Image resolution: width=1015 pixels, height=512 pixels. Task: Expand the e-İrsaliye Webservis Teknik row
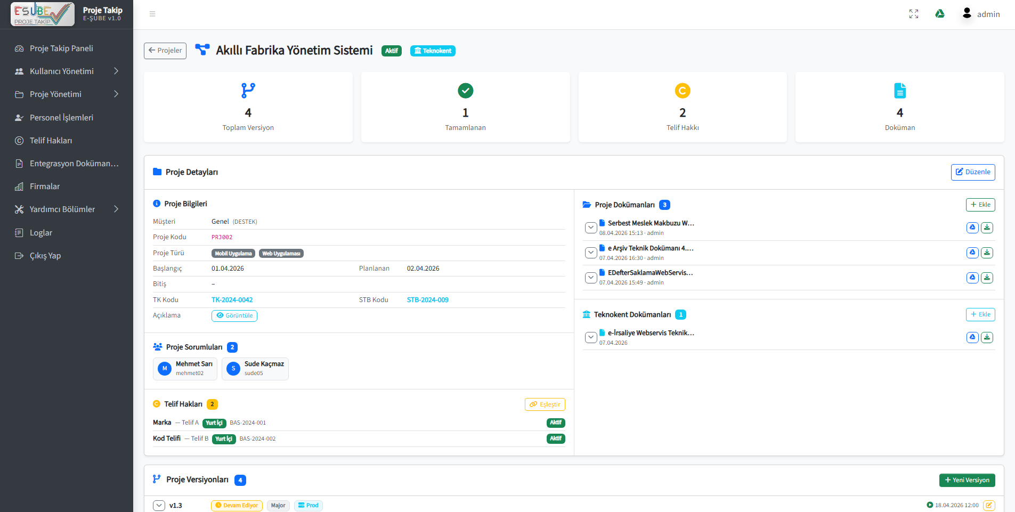591,337
